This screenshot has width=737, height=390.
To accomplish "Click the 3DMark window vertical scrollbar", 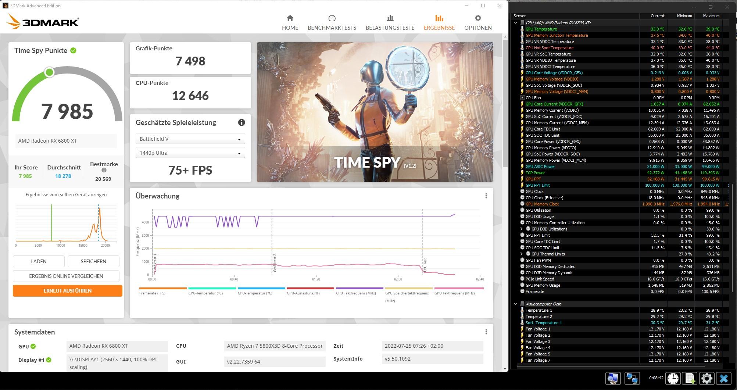I will click(x=505, y=103).
